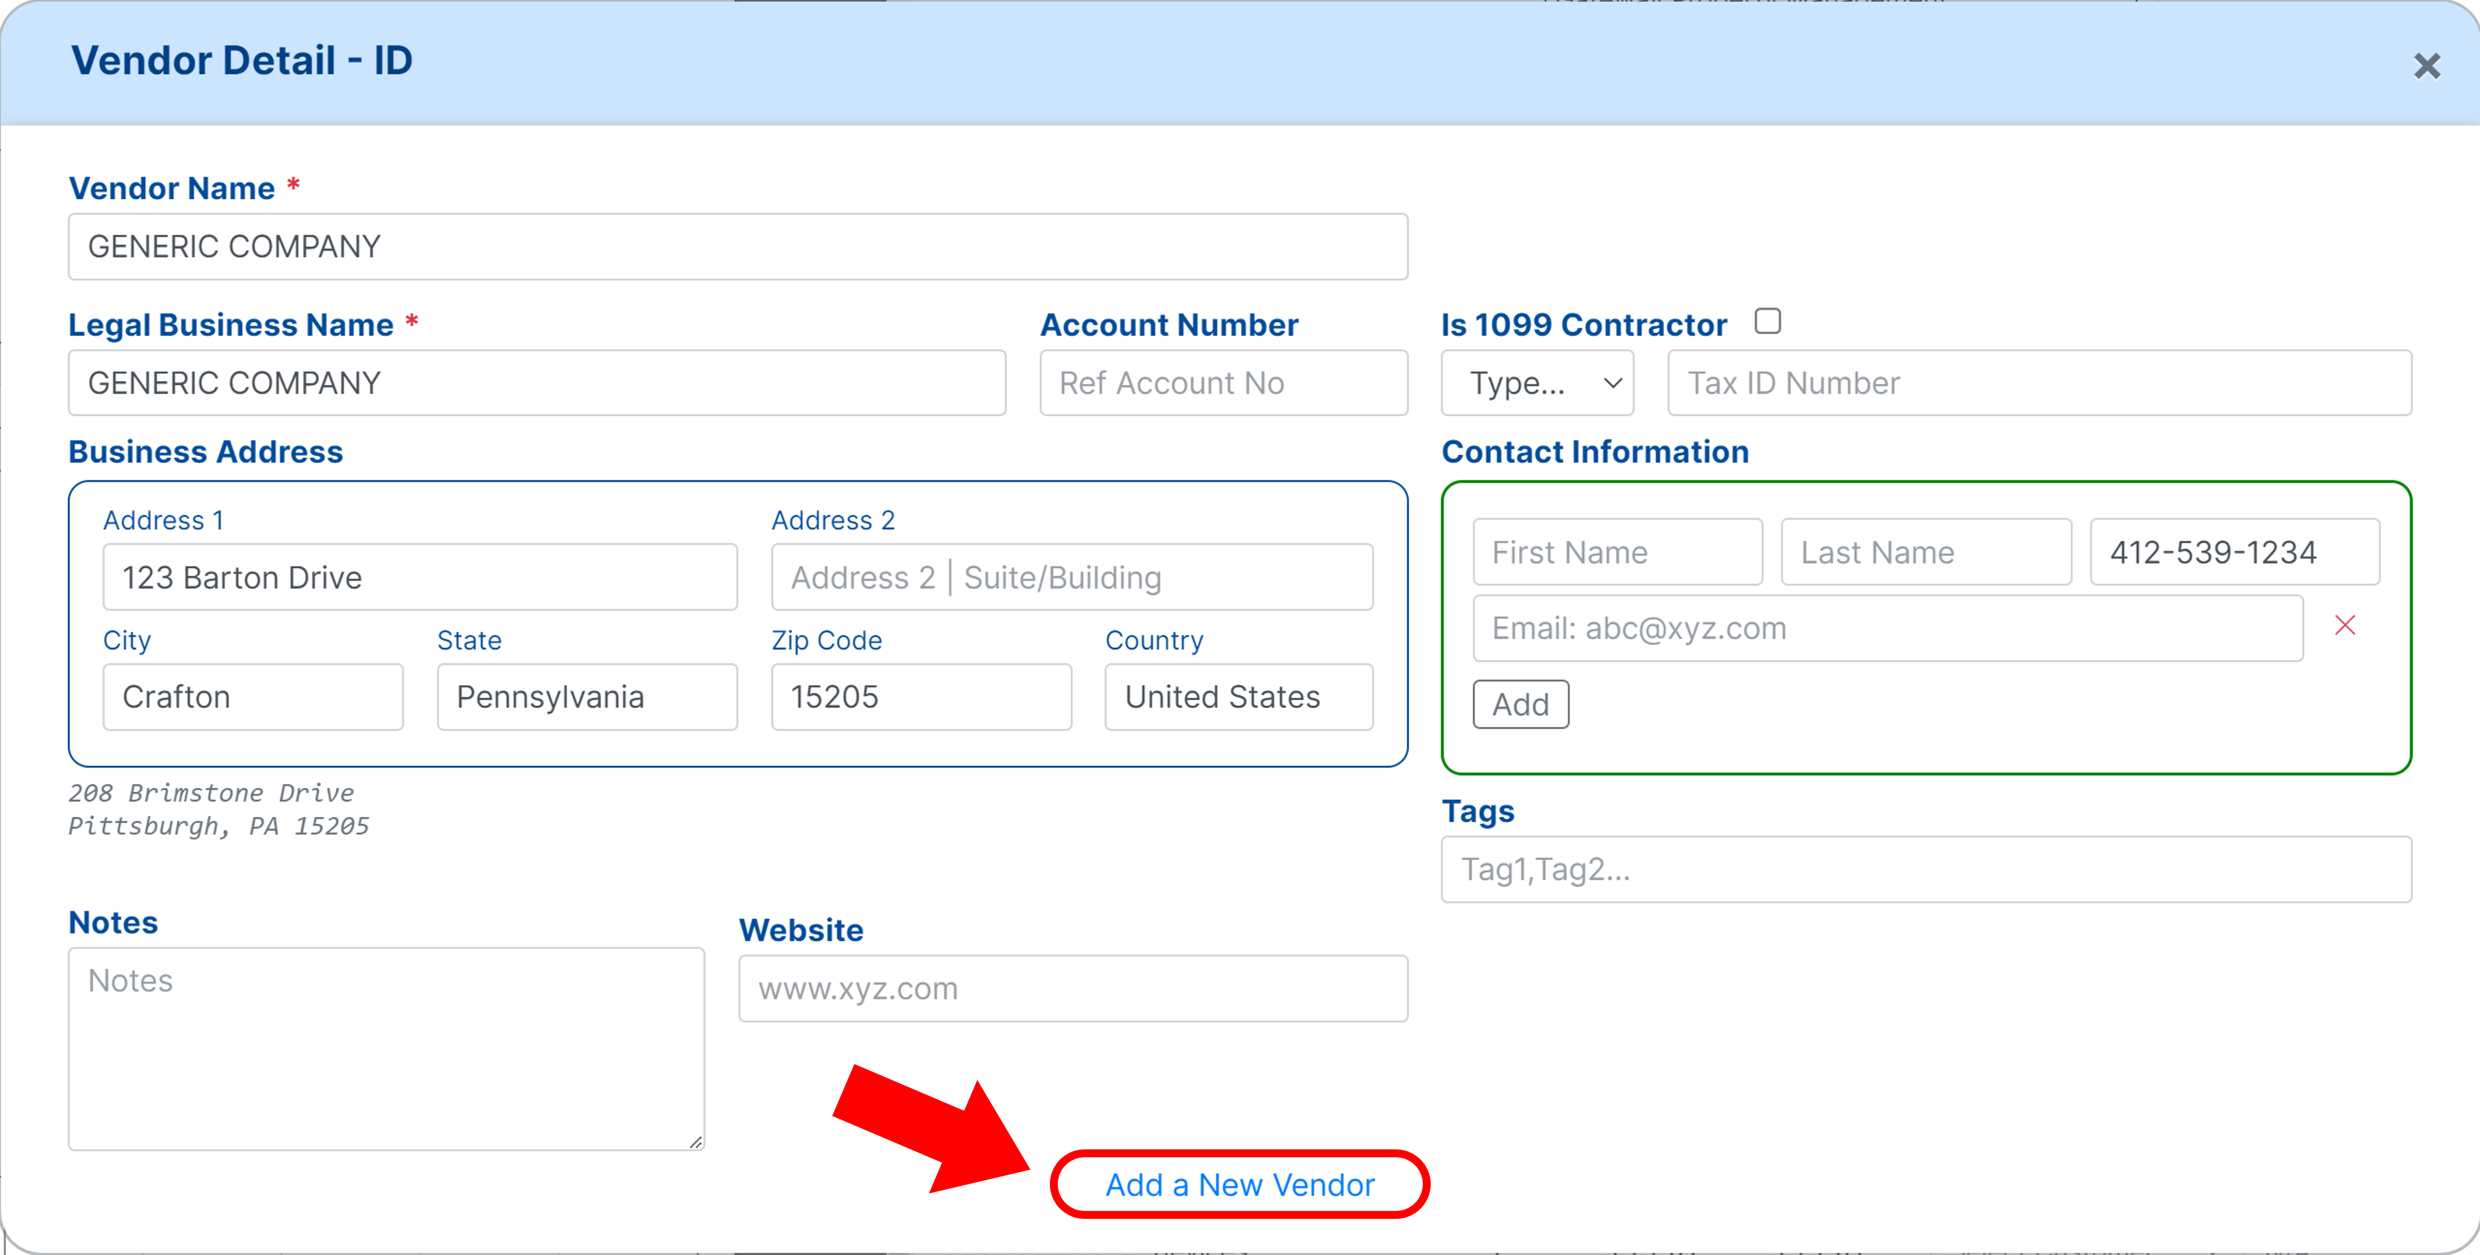Click the Pittsburgh, PA 15205 text

(x=219, y=827)
